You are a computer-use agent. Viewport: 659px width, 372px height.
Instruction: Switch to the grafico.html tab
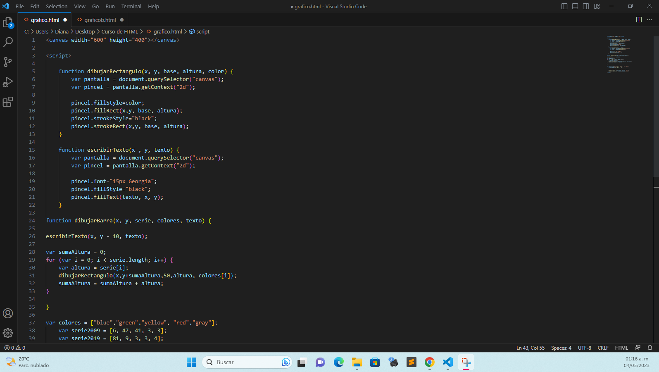pos(45,20)
